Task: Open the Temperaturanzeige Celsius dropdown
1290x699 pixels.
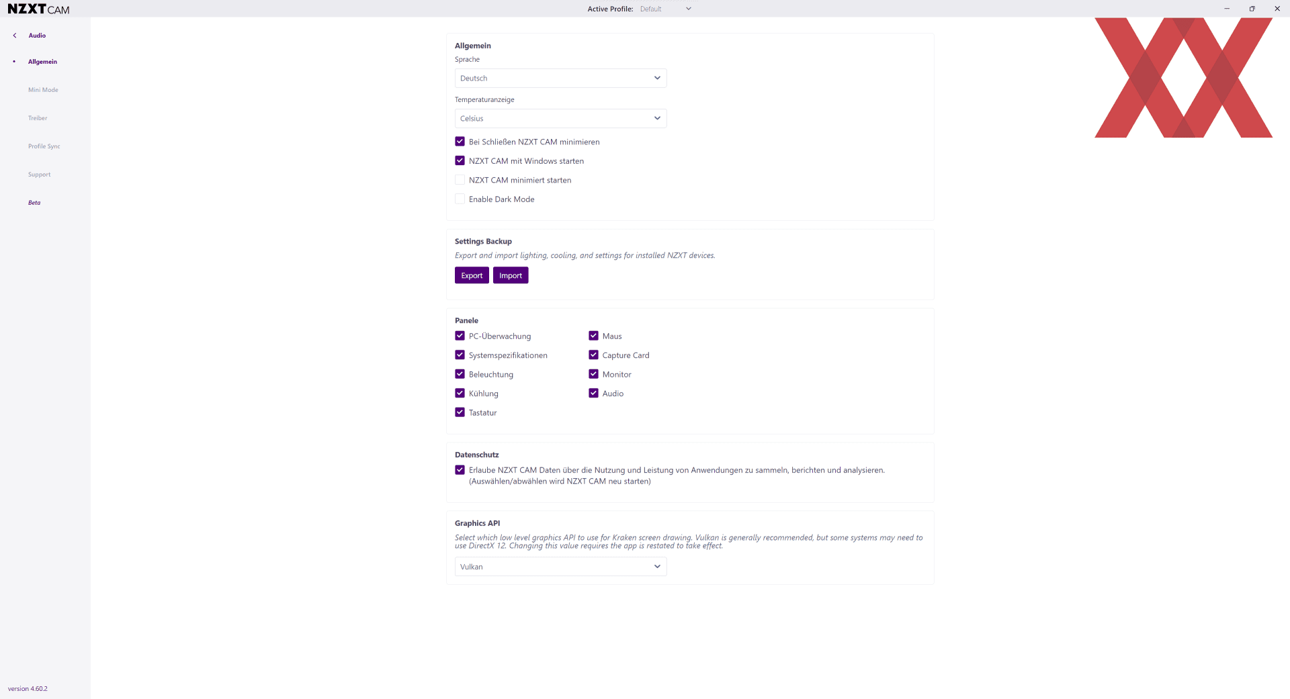Action: click(560, 118)
